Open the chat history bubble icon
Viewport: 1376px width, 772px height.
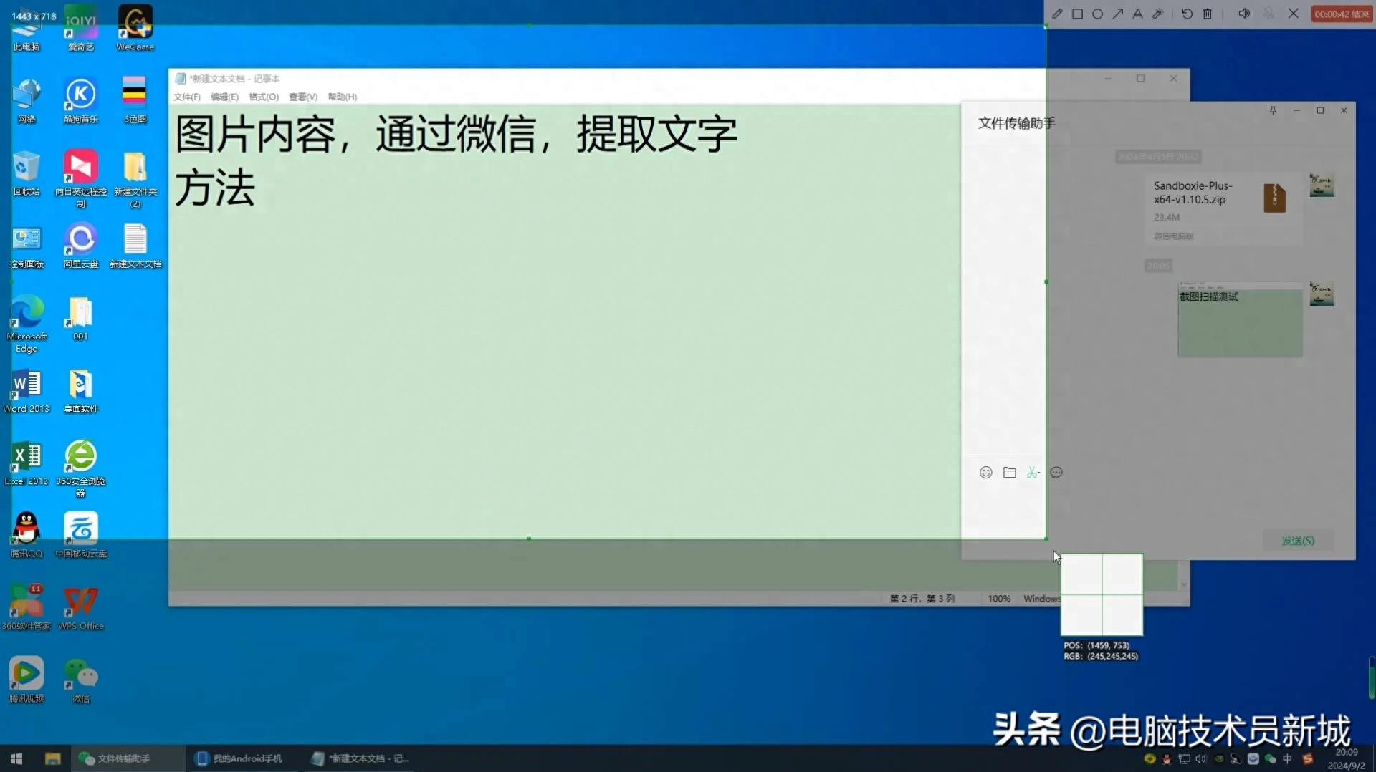[x=1056, y=473]
